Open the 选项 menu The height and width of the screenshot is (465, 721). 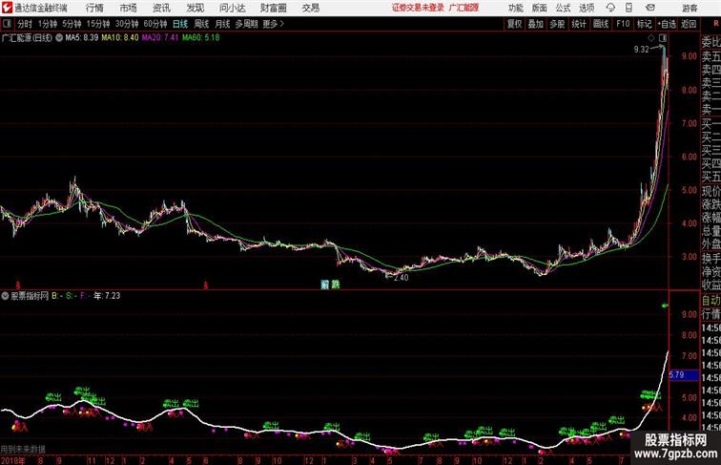(587, 8)
